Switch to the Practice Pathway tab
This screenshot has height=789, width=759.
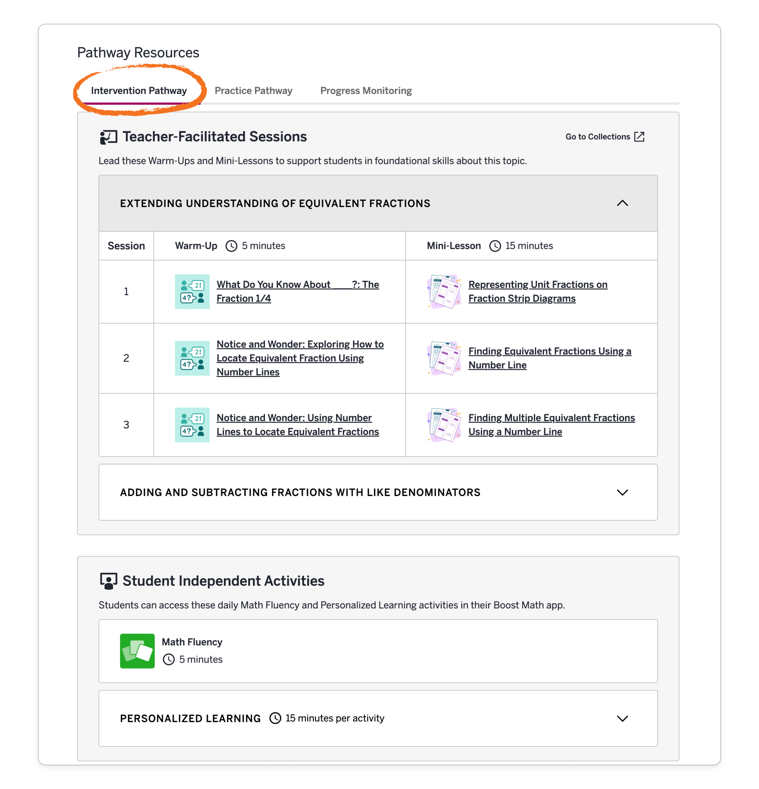click(253, 90)
